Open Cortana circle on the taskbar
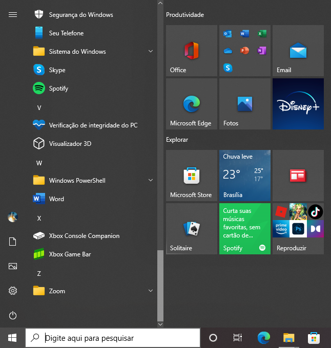Screen dimensions: 331x348 point(213,338)
